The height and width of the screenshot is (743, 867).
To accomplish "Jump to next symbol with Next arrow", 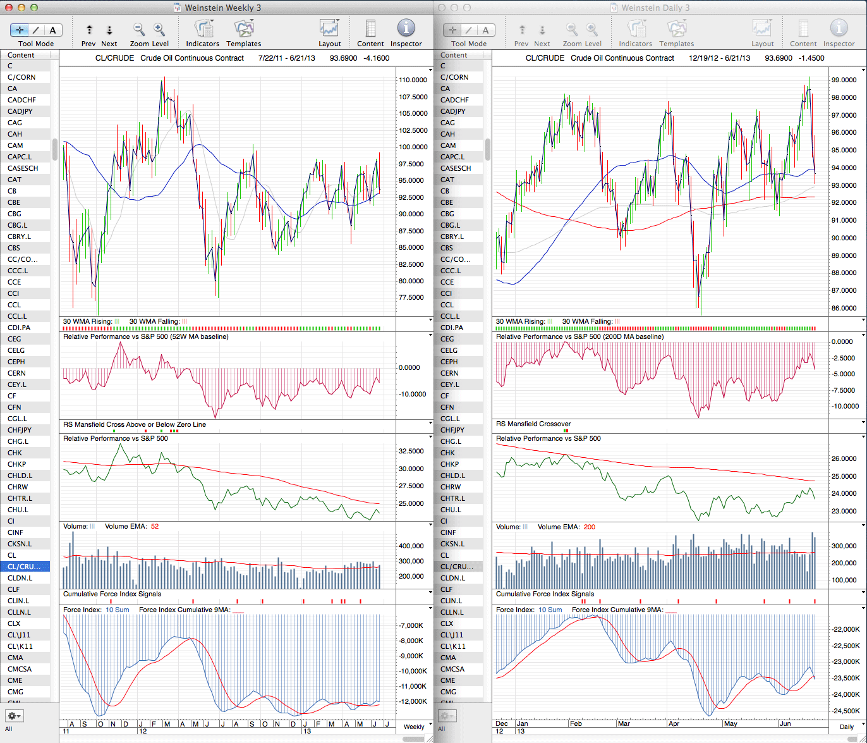I will tap(109, 30).
